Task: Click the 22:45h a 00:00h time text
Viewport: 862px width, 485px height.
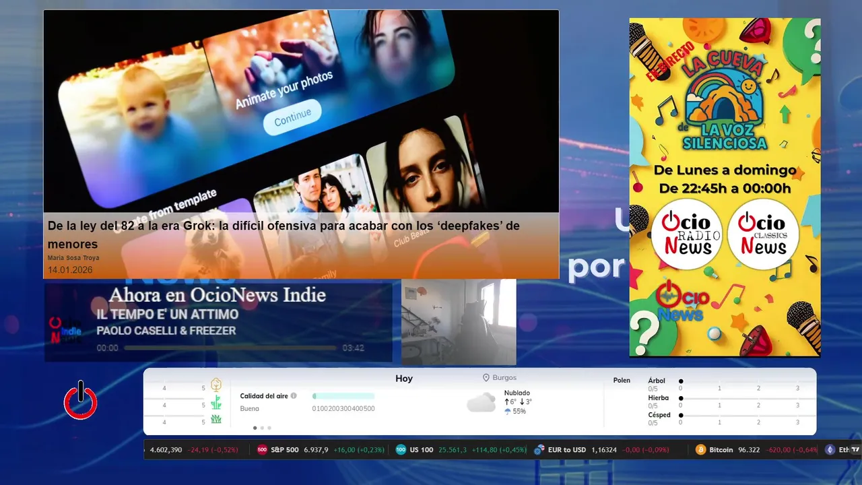Action: pos(725,188)
